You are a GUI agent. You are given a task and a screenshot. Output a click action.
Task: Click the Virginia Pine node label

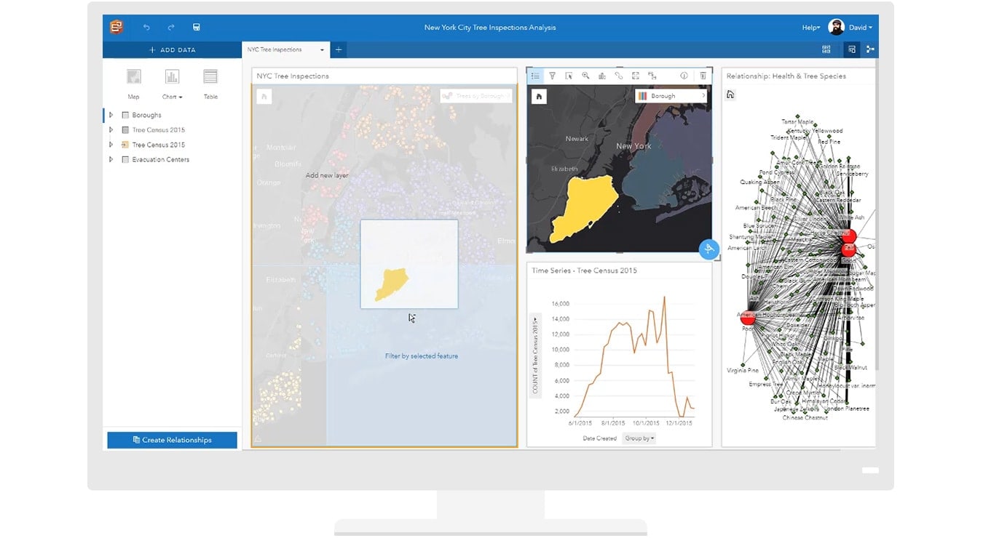tap(743, 371)
